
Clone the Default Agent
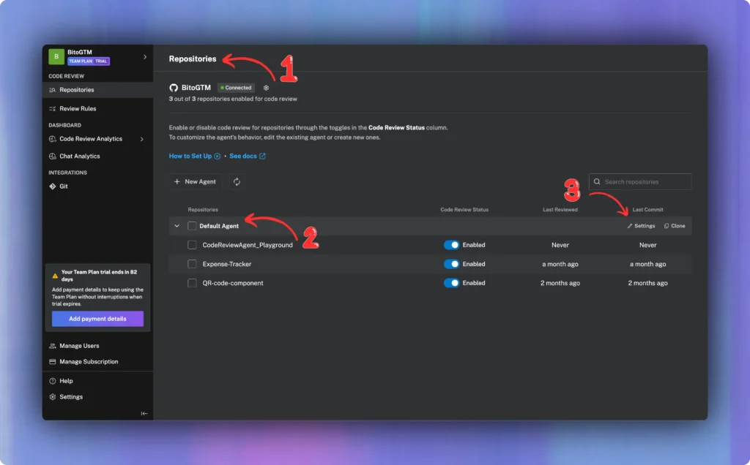675,226
